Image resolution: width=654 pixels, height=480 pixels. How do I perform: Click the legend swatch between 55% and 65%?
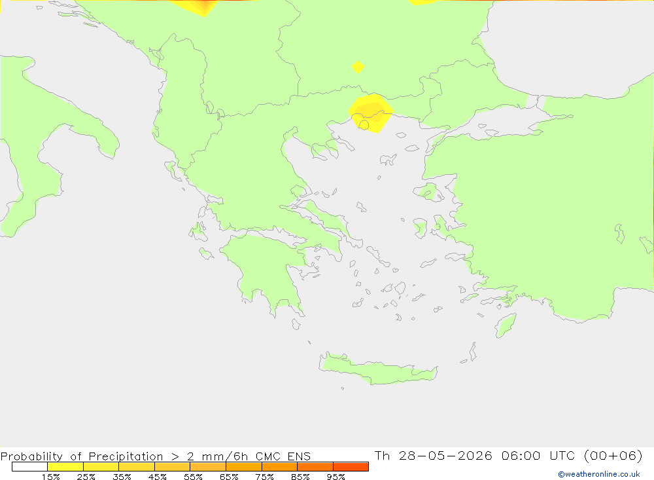pos(208,467)
